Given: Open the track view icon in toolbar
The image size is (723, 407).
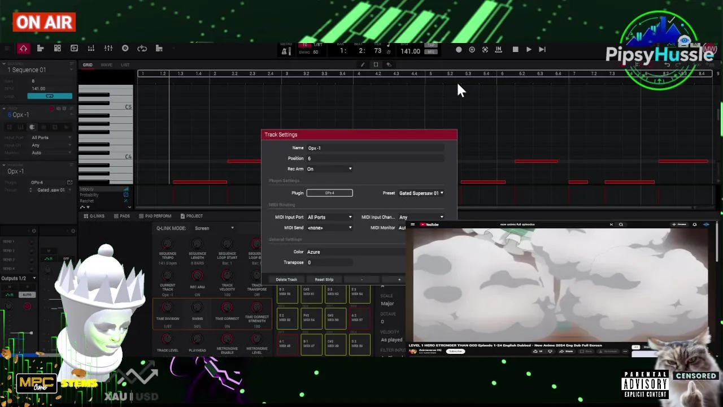Looking at the screenshot, I should click(40, 49).
